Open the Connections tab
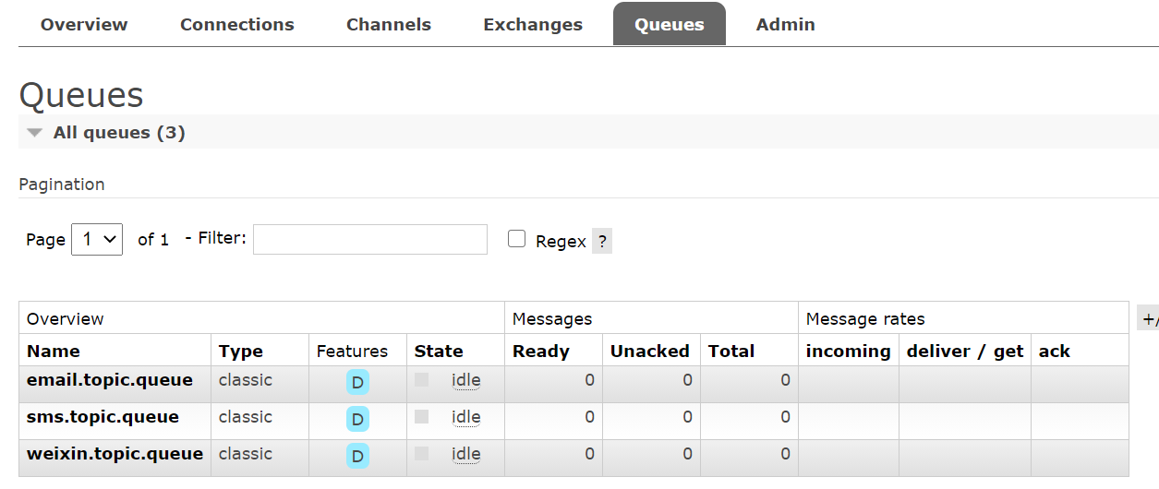1159x489 pixels. 237,25
